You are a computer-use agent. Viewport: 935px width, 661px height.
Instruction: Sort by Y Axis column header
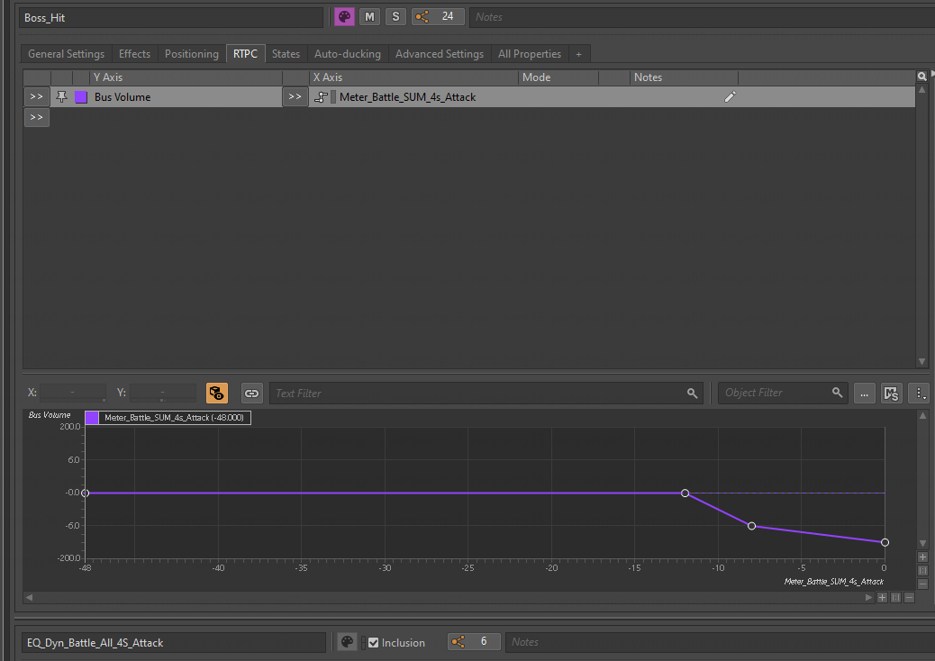[186, 77]
